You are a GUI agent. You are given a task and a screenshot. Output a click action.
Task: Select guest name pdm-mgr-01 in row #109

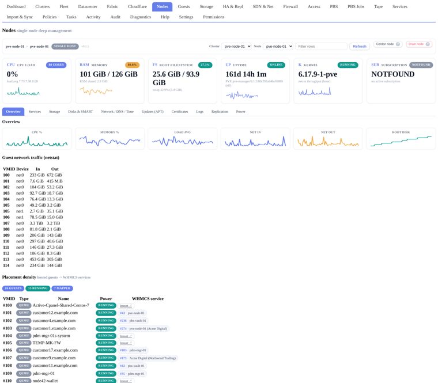(x=44, y=374)
